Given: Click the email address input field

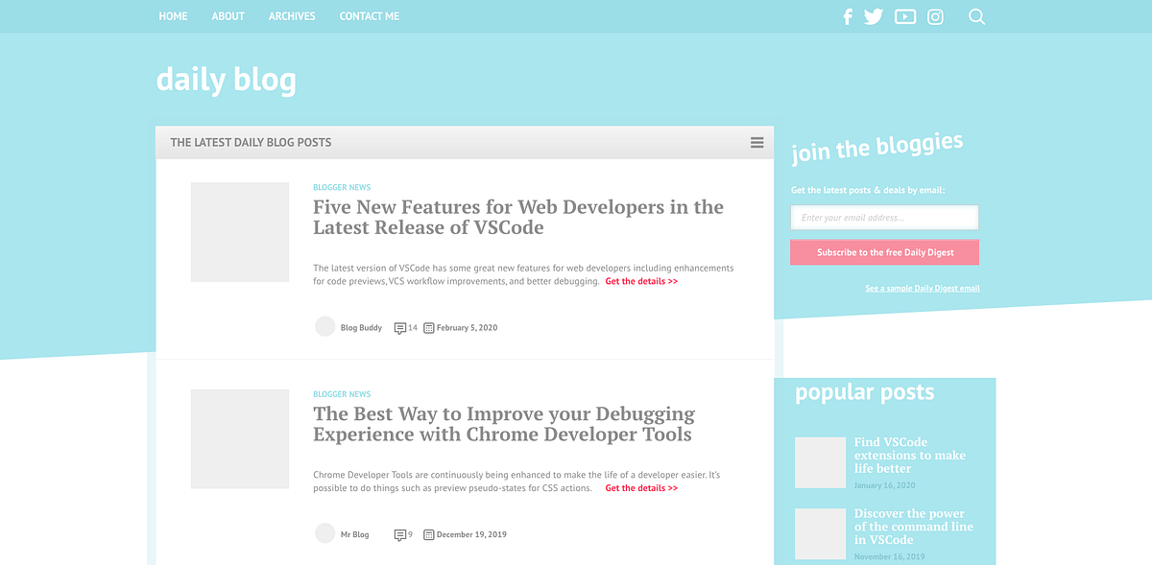Looking at the screenshot, I should click(884, 217).
